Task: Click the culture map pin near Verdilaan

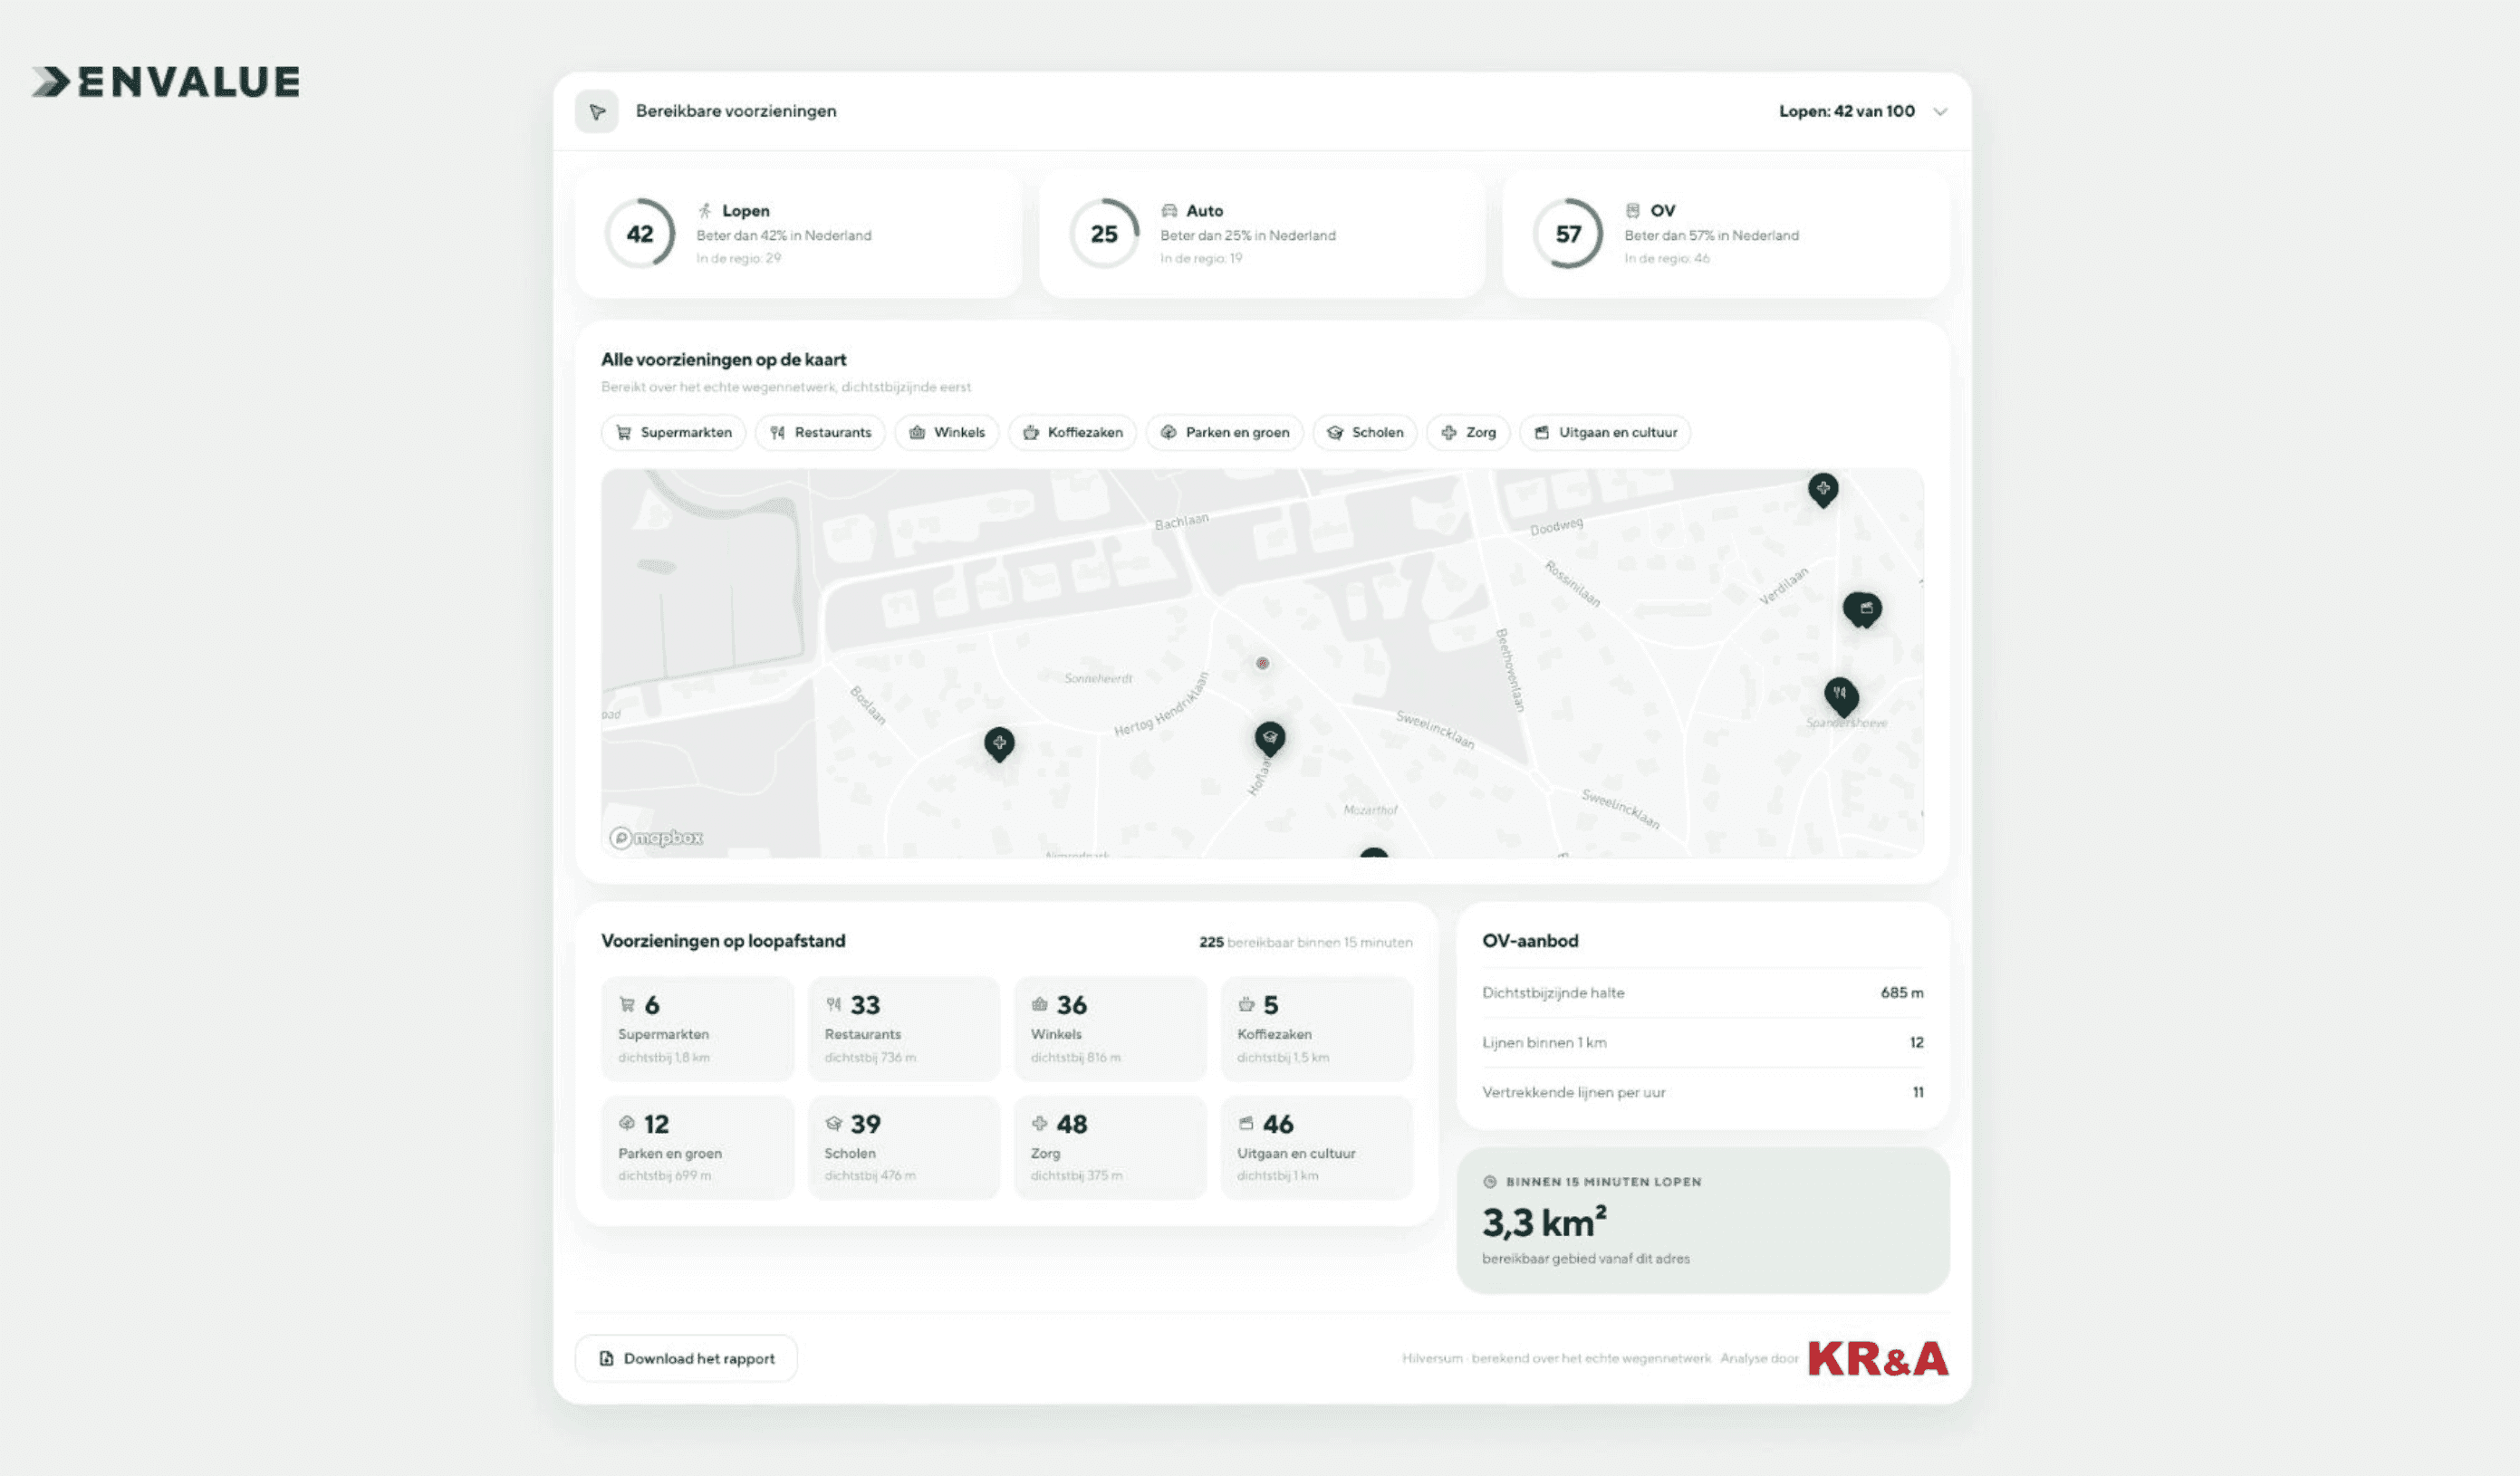Action: tap(1863, 609)
